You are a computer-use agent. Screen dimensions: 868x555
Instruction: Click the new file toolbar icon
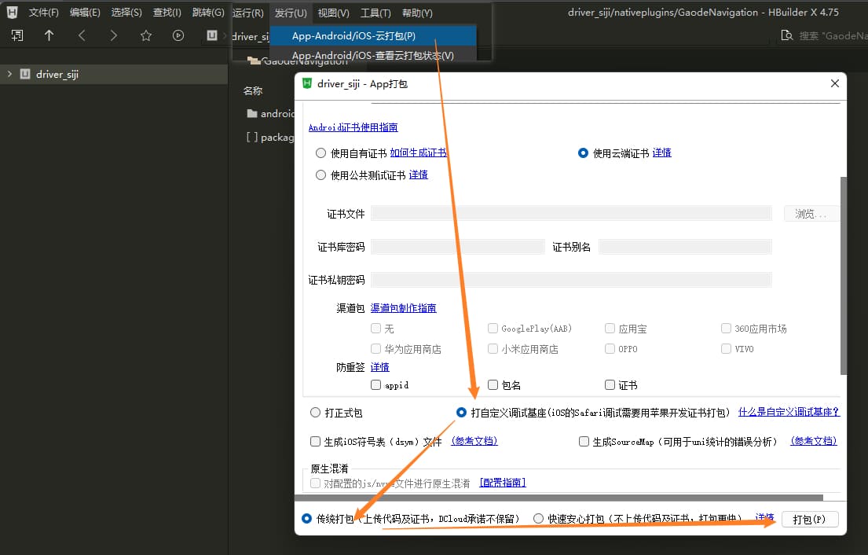click(x=17, y=35)
